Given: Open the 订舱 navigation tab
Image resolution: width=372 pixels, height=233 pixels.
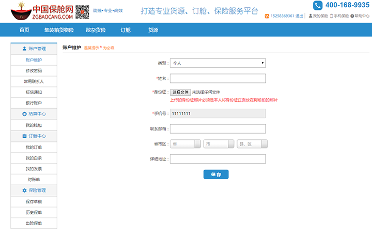Looking at the screenshot, I should point(126,30).
